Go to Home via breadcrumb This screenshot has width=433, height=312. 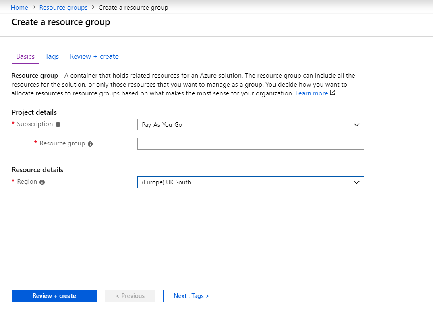tap(19, 8)
